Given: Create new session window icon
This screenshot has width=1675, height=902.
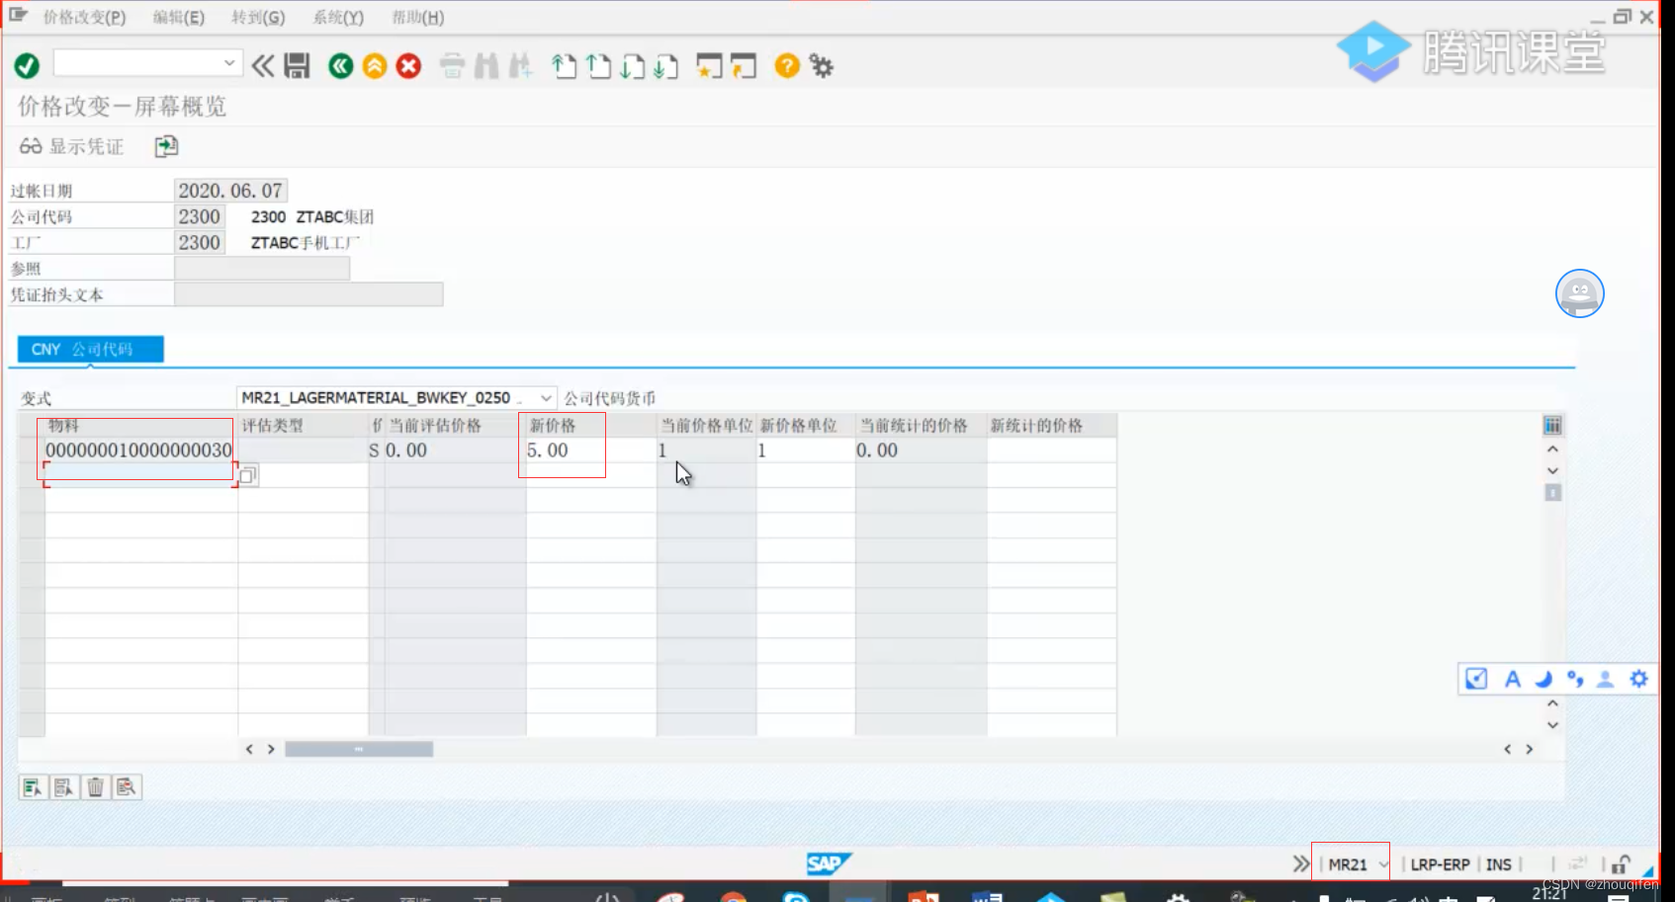Looking at the screenshot, I should [x=709, y=66].
